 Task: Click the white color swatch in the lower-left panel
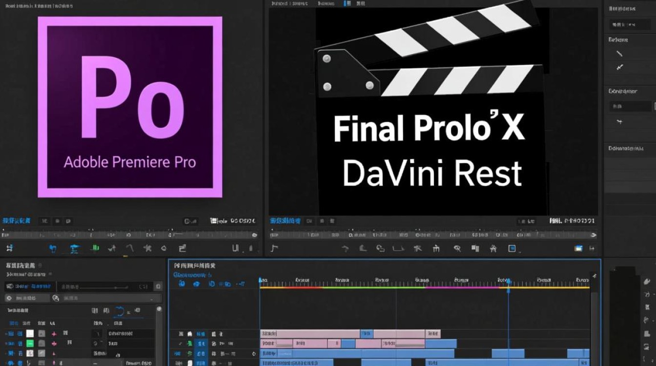[30, 334]
